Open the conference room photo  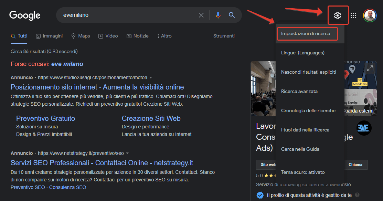tap(263, 88)
